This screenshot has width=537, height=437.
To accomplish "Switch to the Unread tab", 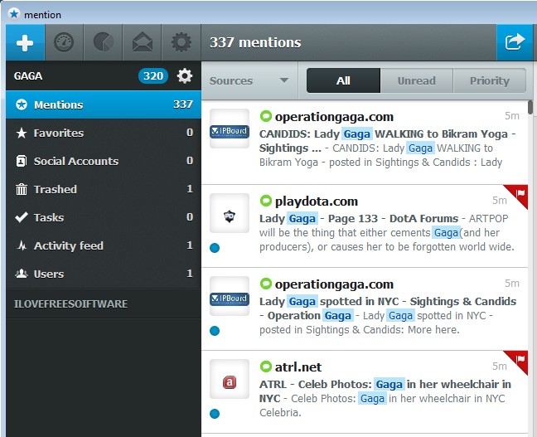I will [x=417, y=80].
